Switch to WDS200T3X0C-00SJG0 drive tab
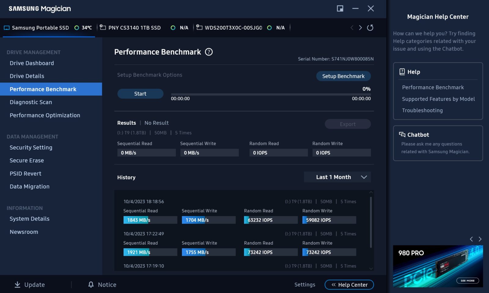489x293 pixels. coord(233,28)
